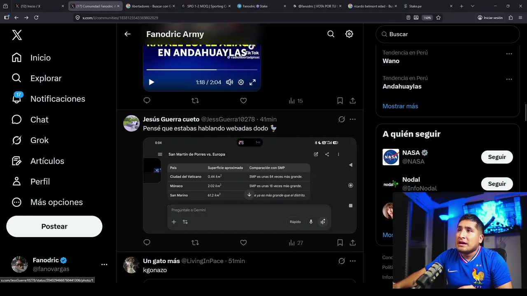Open Chat in the sidebar
Viewport: 527px width, 296px height.
point(30,120)
